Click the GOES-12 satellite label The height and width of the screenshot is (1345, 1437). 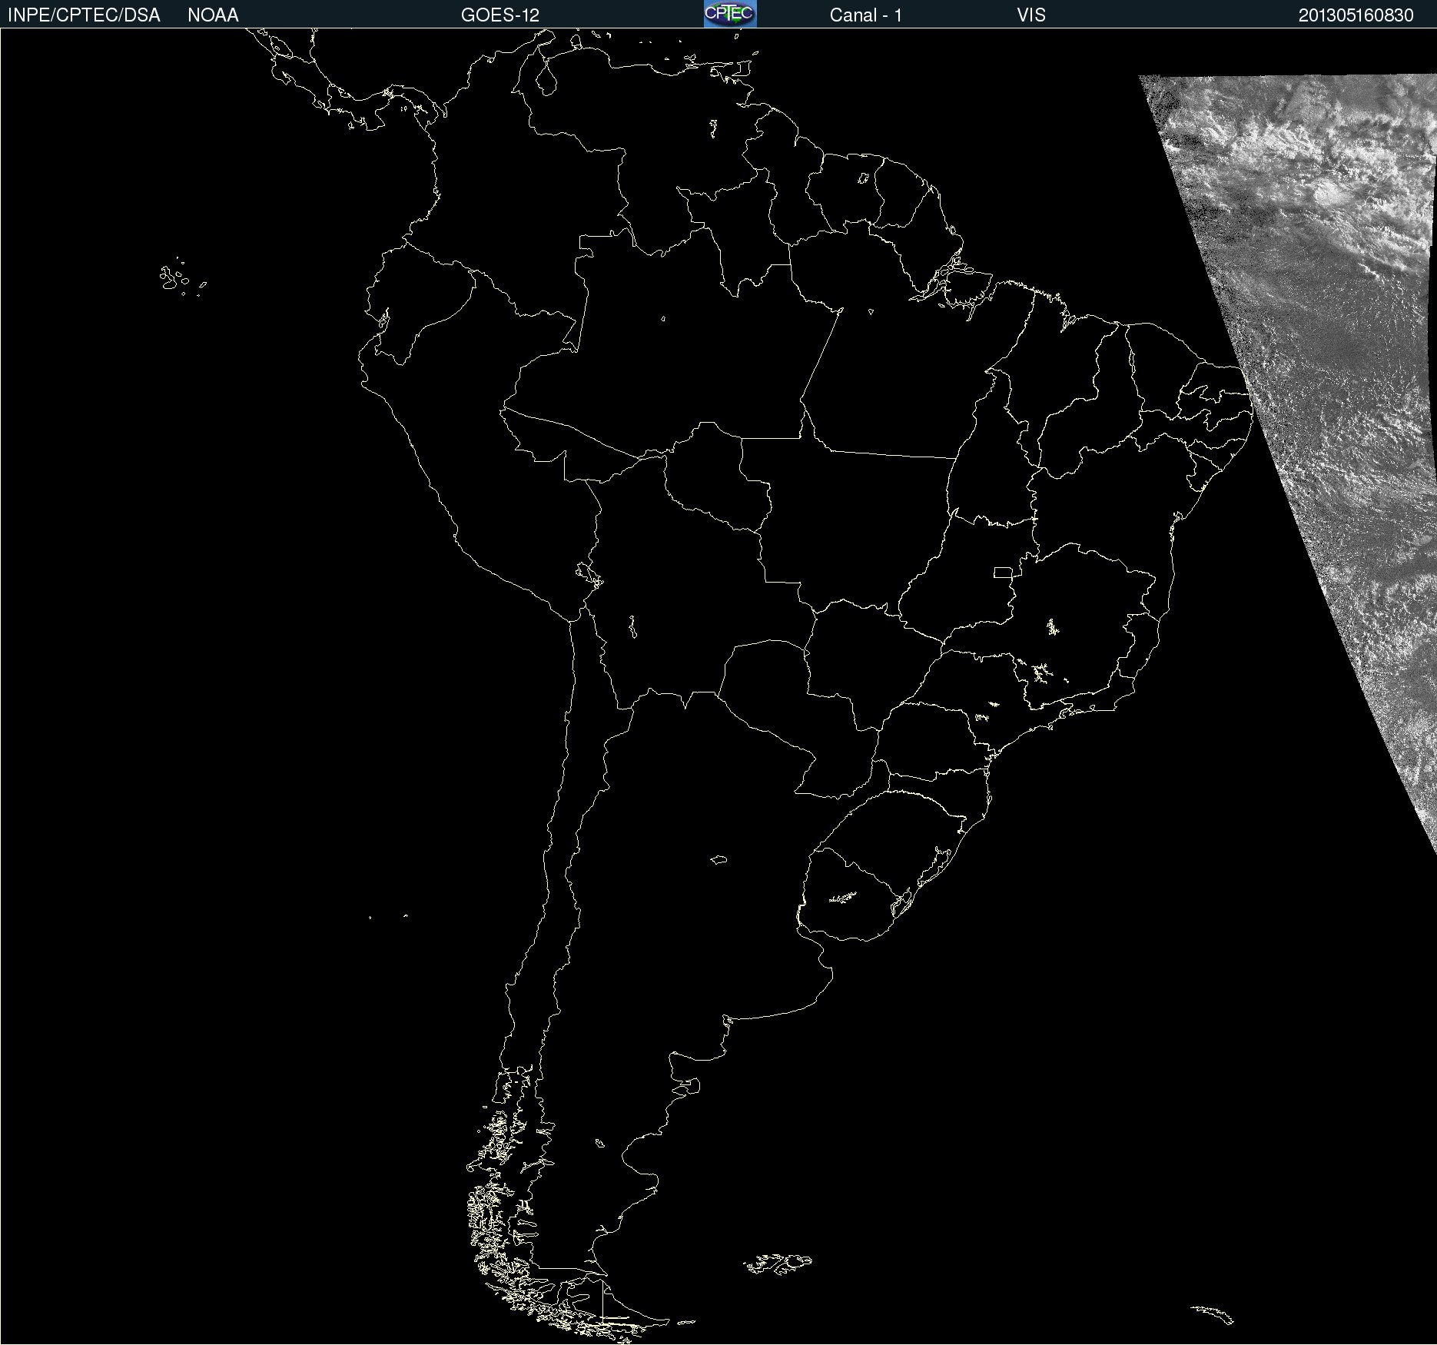coord(500,15)
